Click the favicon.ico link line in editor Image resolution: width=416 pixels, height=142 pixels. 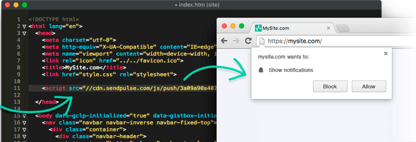[112, 61]
